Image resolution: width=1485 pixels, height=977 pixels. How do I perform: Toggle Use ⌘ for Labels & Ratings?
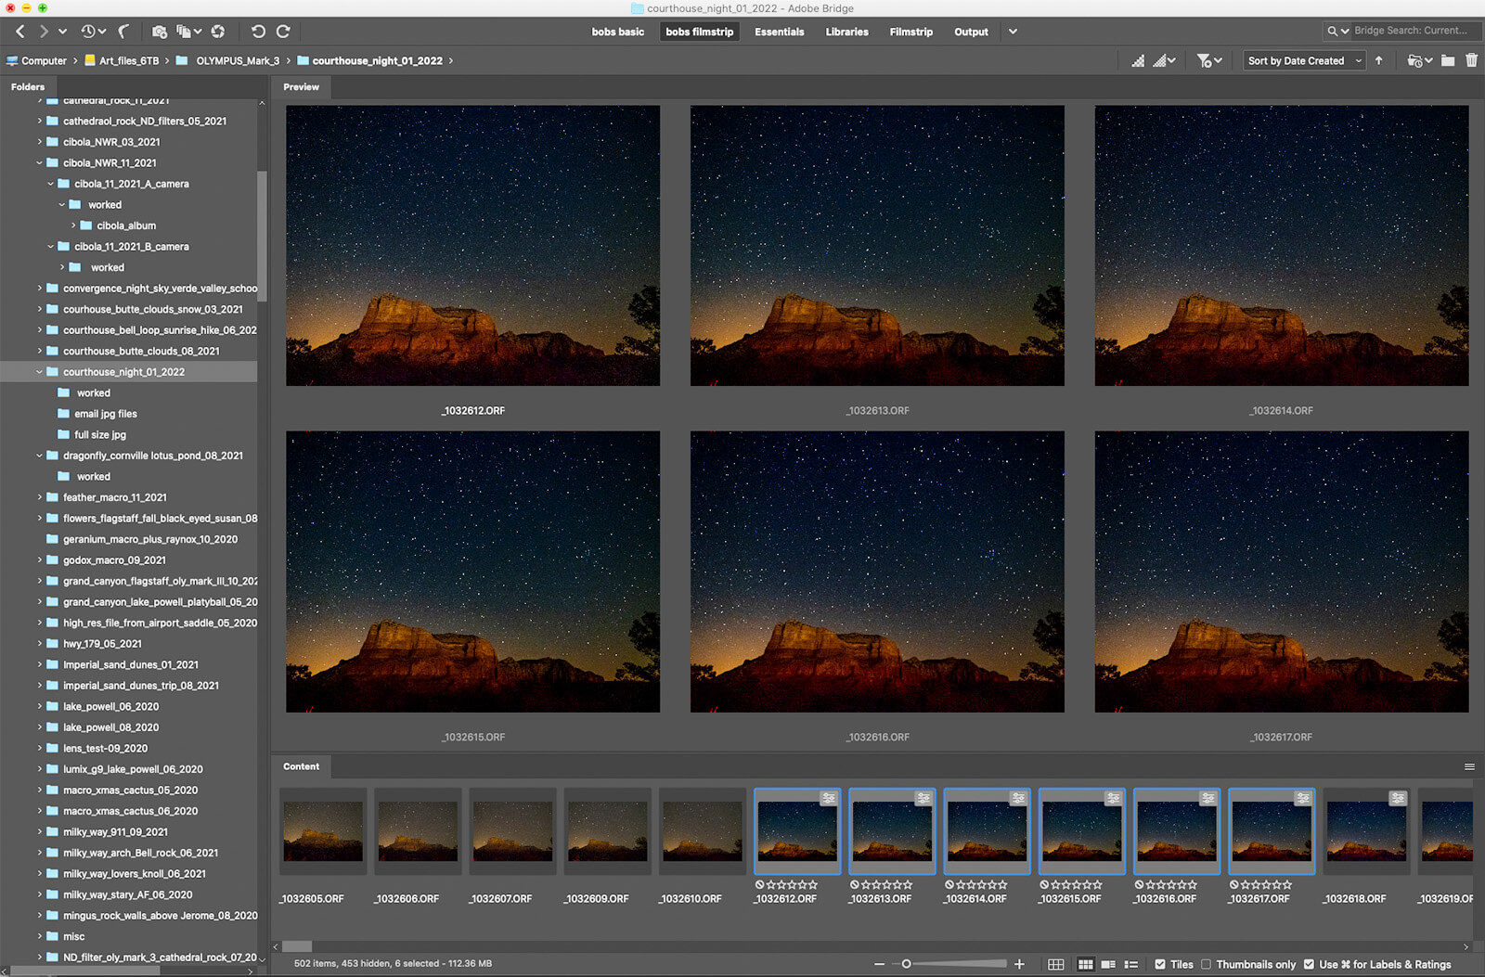pyautogui.click(x=1309, y=964)
